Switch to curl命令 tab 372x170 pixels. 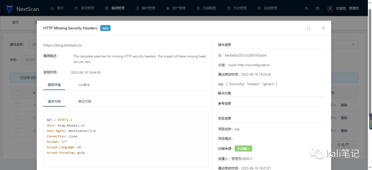click(x=84, y=85)
